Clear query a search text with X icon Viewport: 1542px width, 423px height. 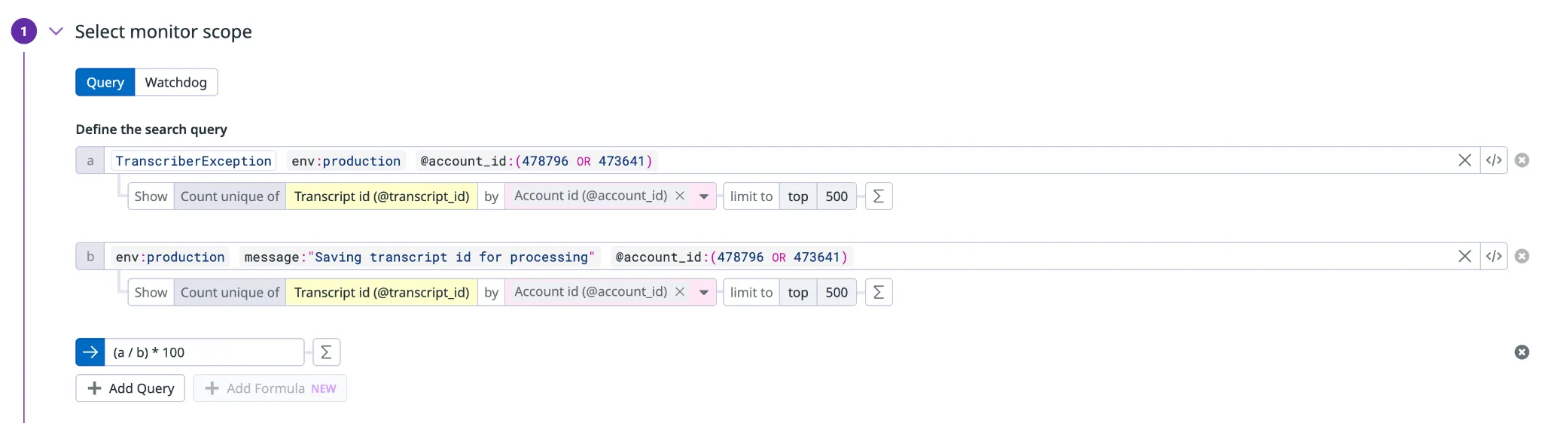1464,160
